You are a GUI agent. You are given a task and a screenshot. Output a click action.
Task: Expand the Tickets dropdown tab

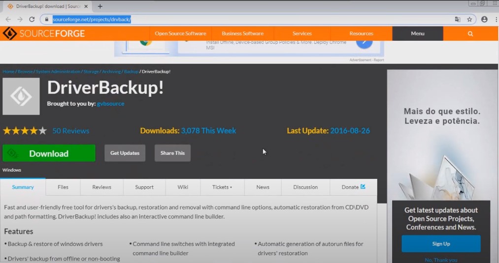pyautogui.click(x=222, y=187)
